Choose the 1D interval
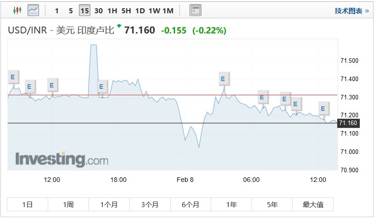Image resolution: width=374 pixels, height=219 pixels. tap(140, 11)
